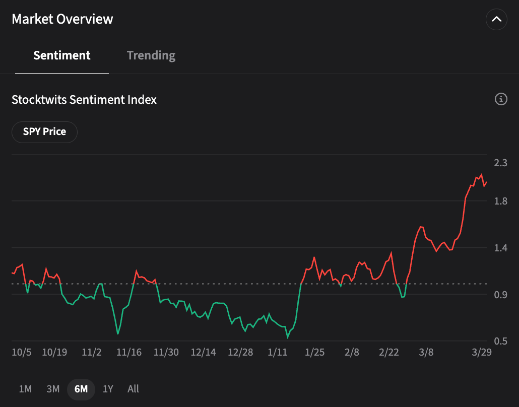Image resolution: width=519 pixels, height=407 pixels.
Task: Click the 10/5 date axis label
Action: (x=22, y=352)
